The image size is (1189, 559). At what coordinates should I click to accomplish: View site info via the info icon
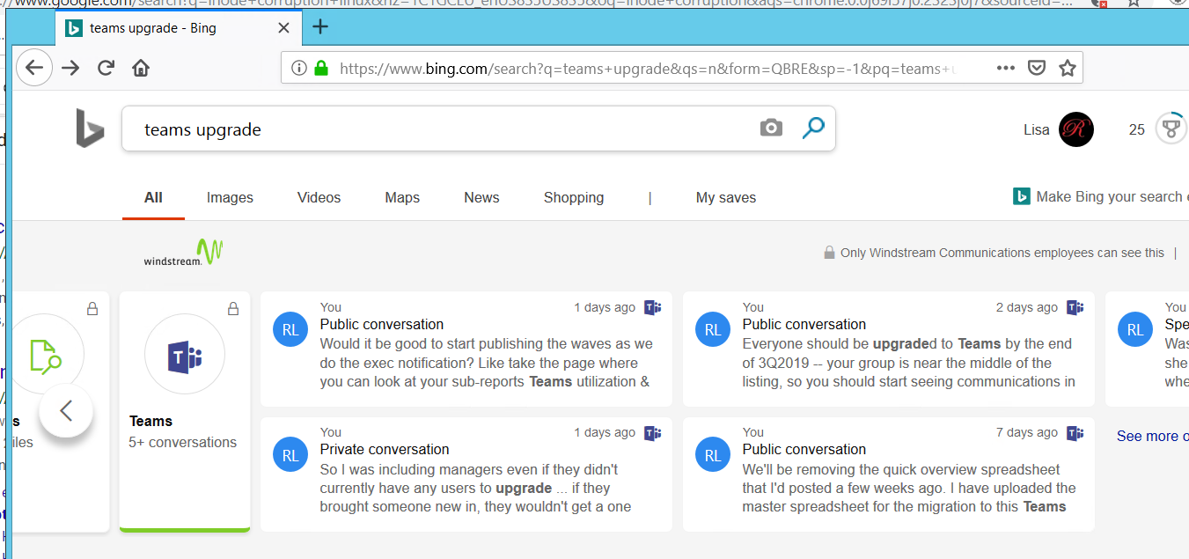click(x=298, y=68)
